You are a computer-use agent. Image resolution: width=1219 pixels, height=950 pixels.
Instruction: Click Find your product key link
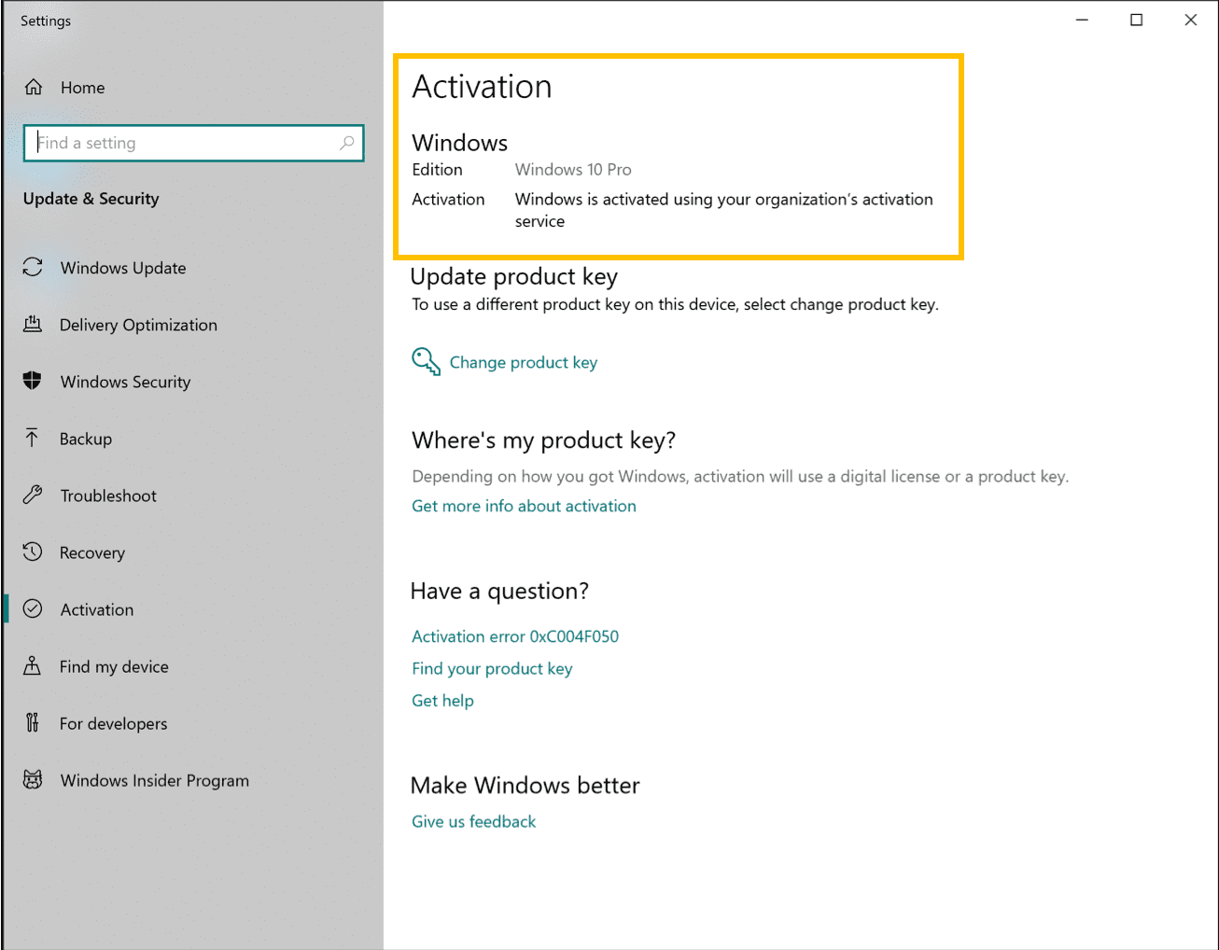pyautogui.click(x=492, y=668)
